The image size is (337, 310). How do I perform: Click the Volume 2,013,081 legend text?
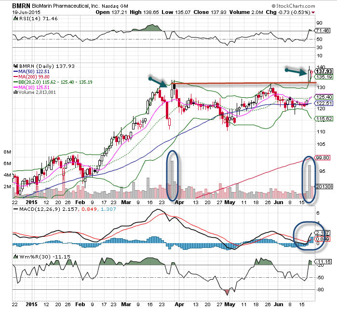click(x=37, y=92)
